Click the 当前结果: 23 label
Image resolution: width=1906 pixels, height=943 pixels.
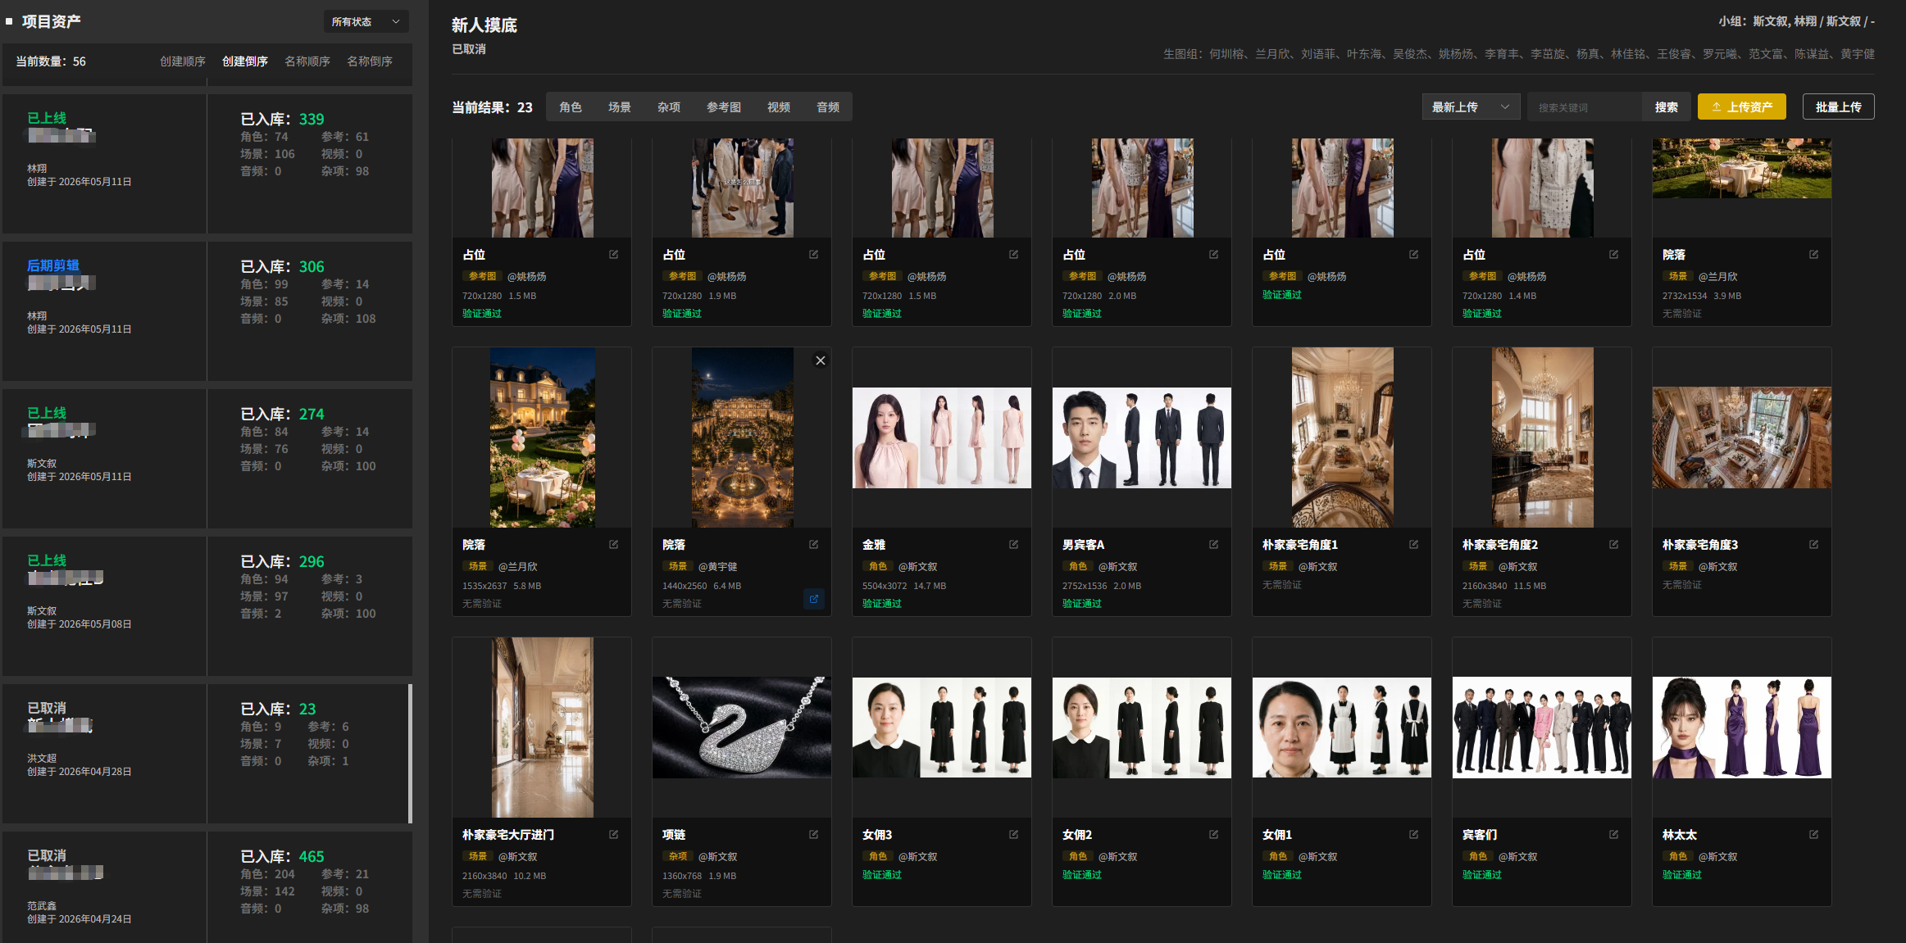[x=492, y=107]
